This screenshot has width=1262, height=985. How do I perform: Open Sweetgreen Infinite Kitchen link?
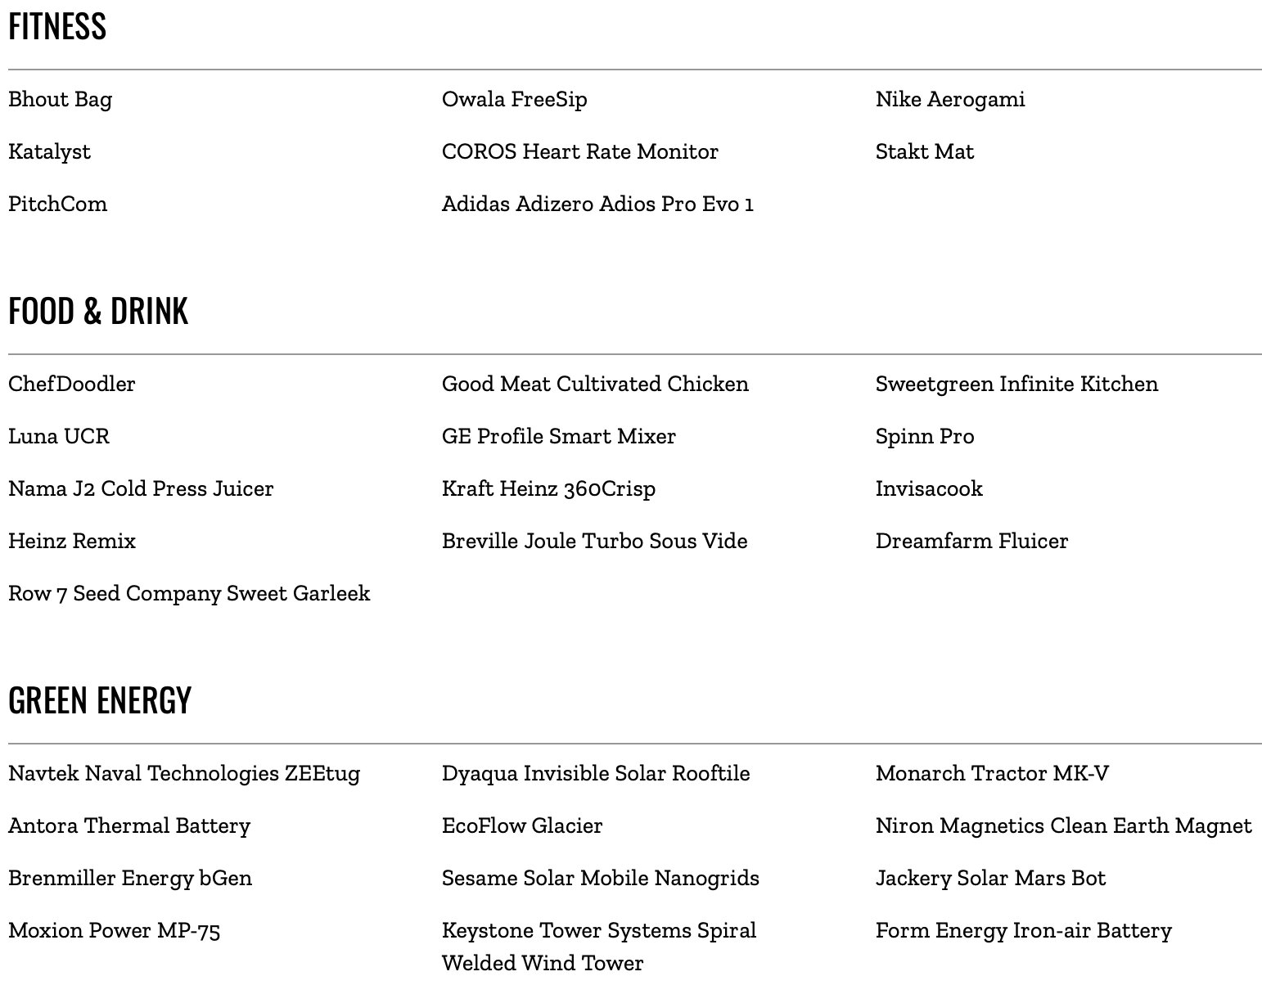(x=1017, y=385)
